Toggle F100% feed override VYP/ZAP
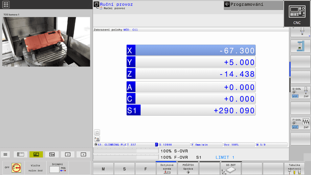The width and height of the screenshot is (311, 175). (x=301, y=123)
